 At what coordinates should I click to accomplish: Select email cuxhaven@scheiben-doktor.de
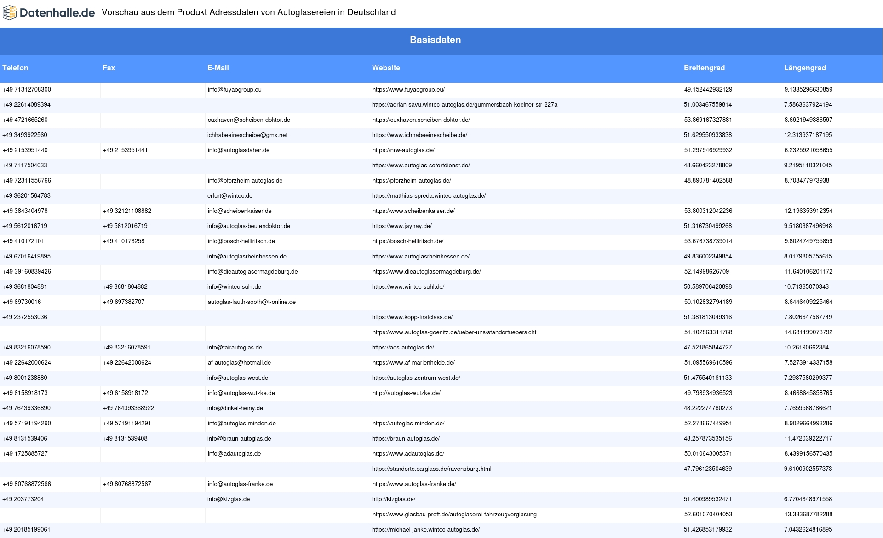[x=249, y=120]
